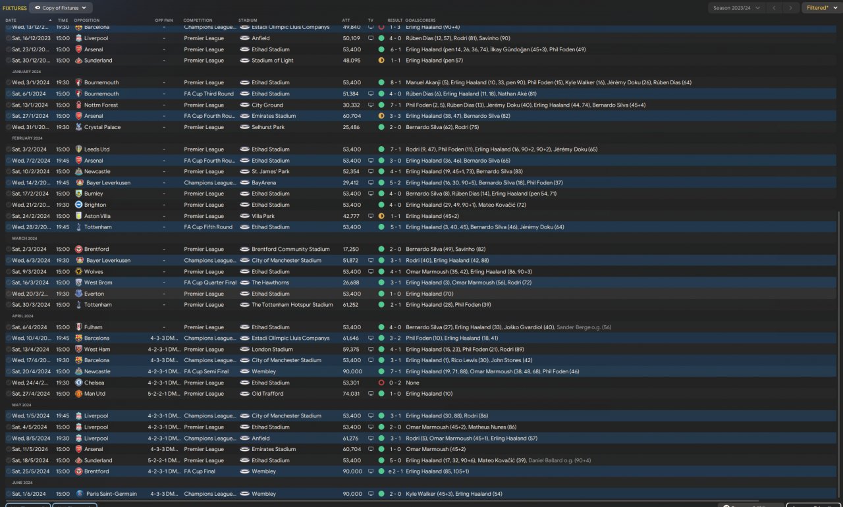The image size is (843, 507).
Task: Open the Crystal Palace opposition link
Action: click(103, 127)
